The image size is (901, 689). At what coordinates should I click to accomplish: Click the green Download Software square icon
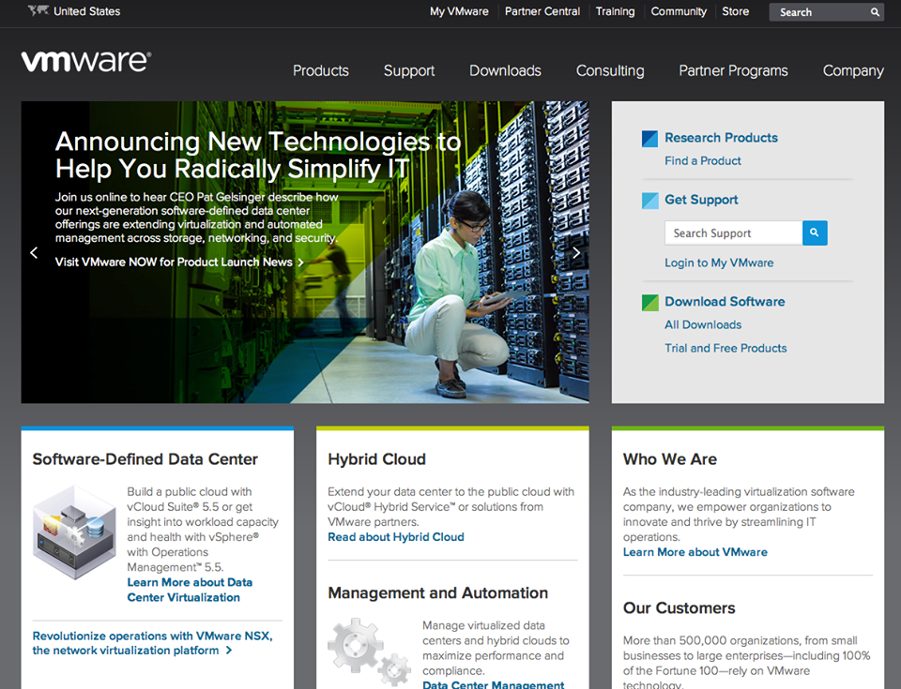click(x=649, y=303)
